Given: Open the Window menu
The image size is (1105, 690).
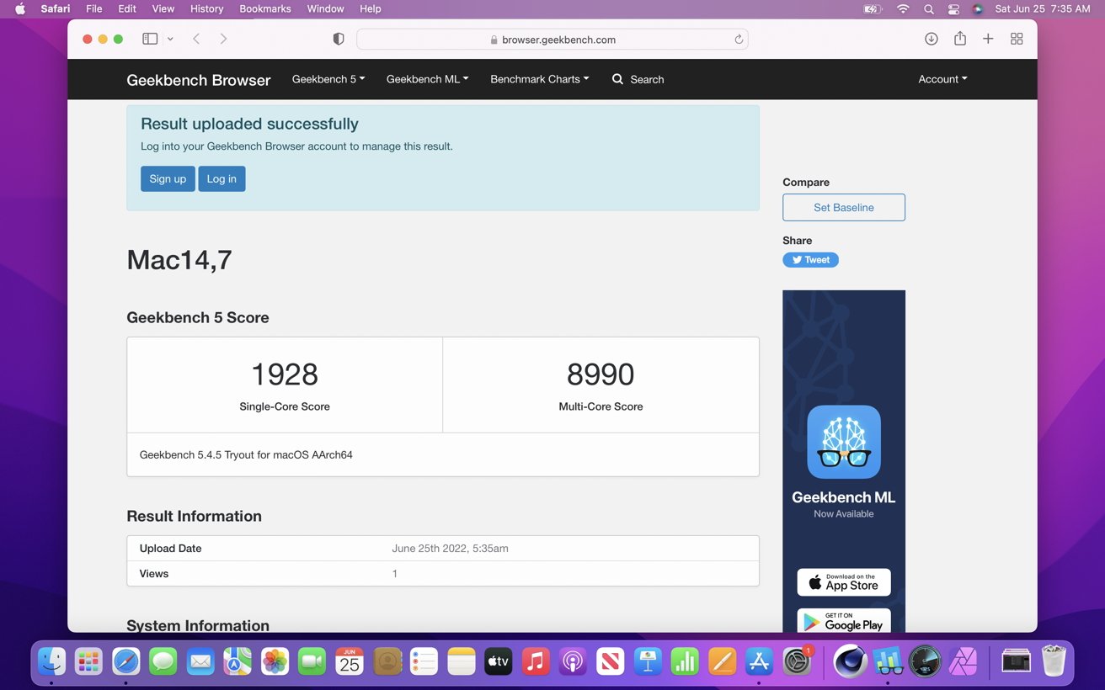Looking at the screenshot, I should [x=325, y=8].
